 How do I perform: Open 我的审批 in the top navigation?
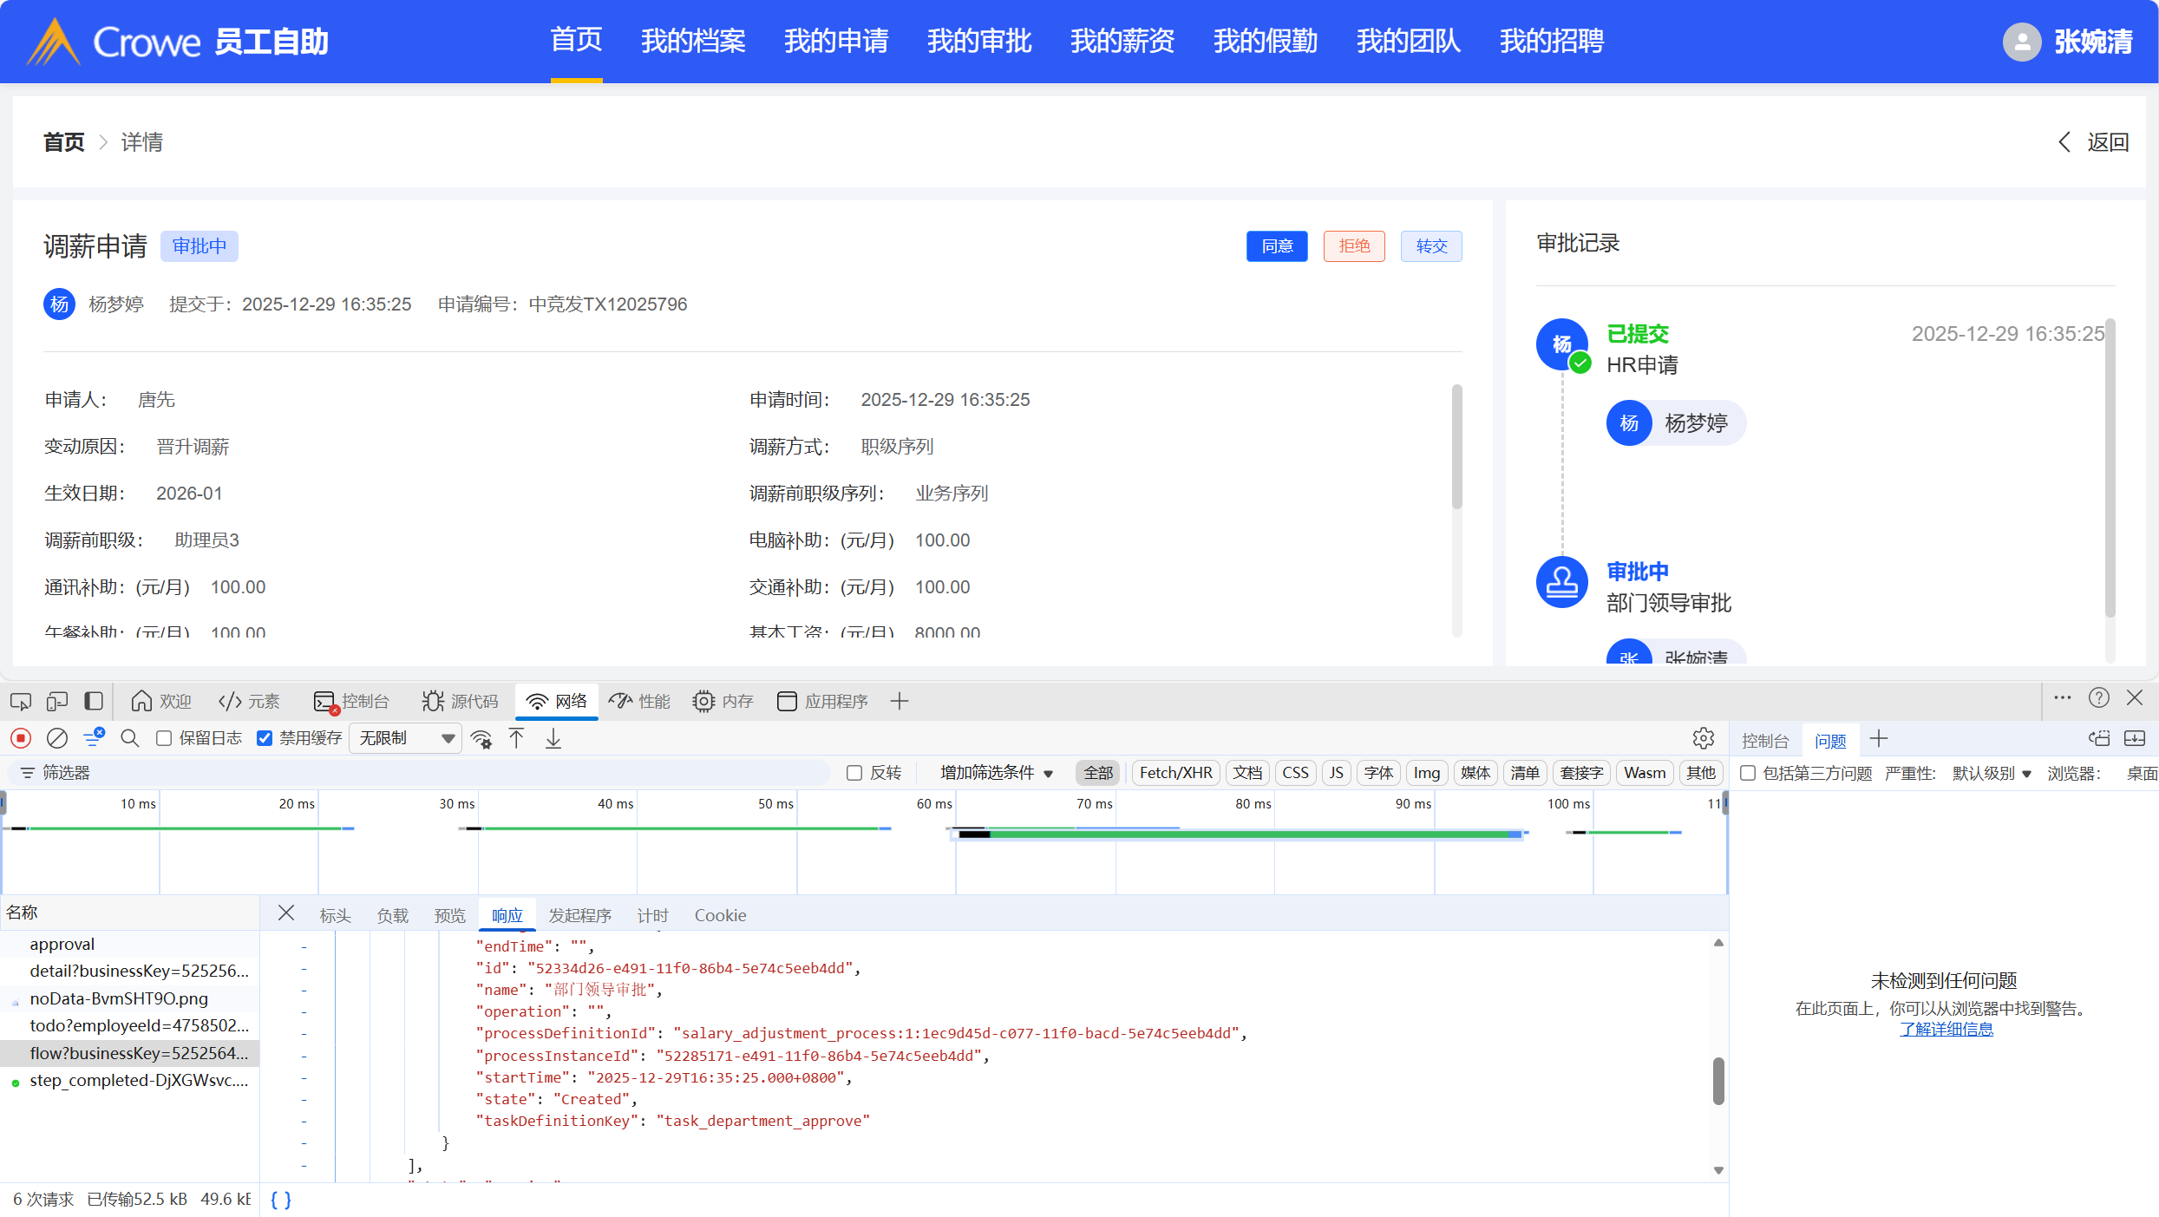(979, 41)
